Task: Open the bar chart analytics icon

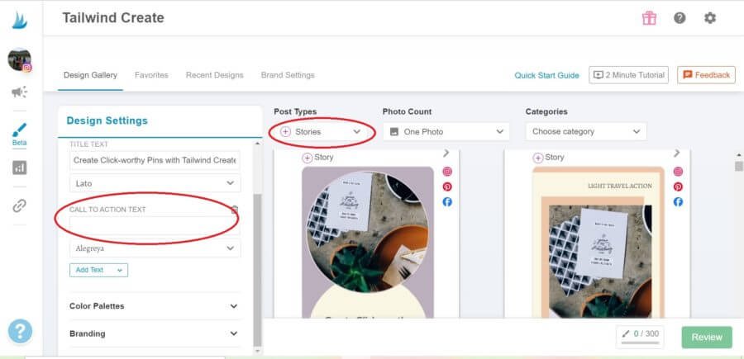Action: click(19, 168)
